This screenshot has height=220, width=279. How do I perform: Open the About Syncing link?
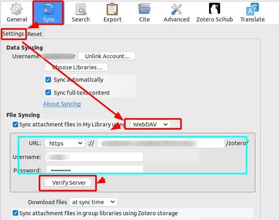62,104
